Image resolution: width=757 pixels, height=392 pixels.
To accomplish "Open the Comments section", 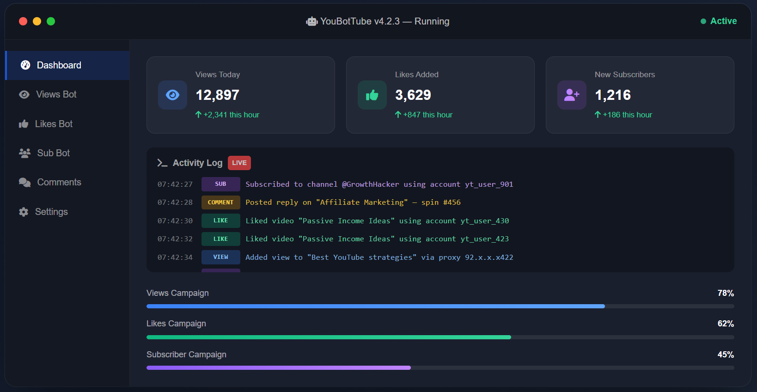I will [x=67, y=182].
